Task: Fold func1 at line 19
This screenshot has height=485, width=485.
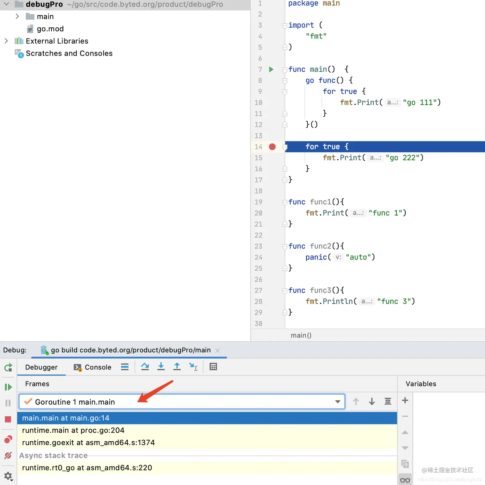Action: click(x=285, y=202)
